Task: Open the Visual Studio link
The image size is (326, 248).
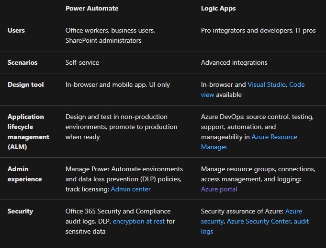Action: point(267,84)
